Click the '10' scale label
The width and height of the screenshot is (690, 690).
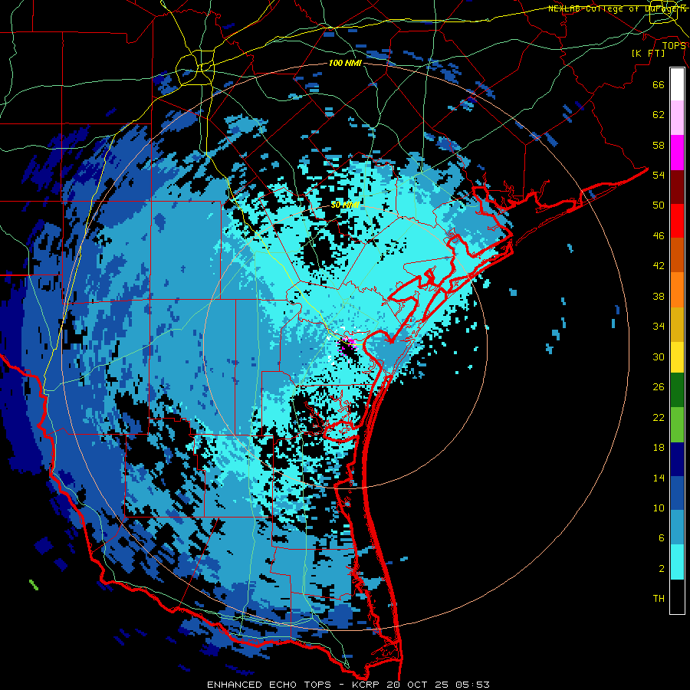659,508
